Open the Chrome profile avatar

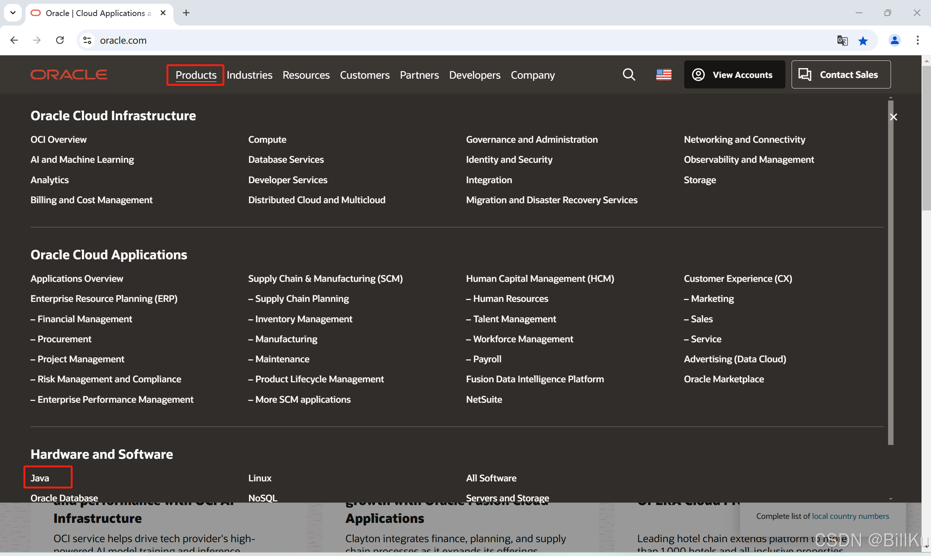(895, 40)
